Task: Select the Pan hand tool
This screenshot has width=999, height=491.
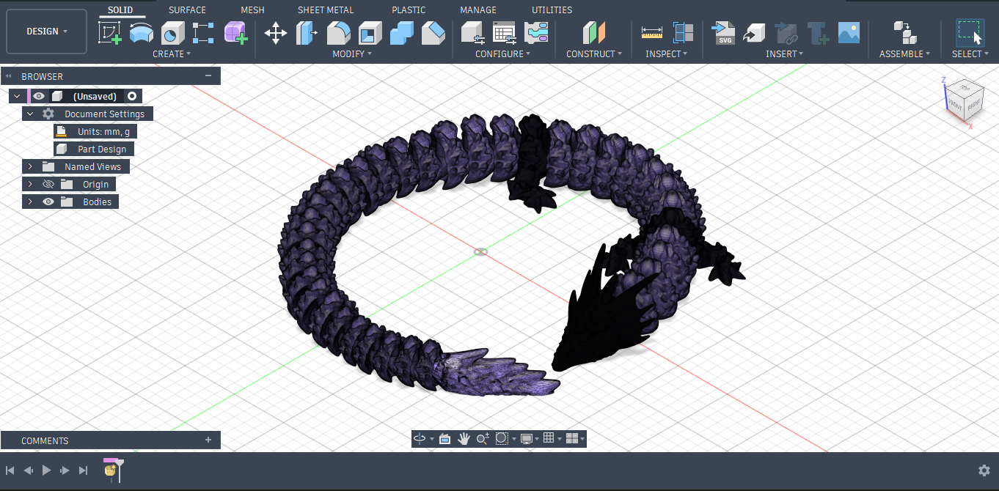Action: pos(464,438)
